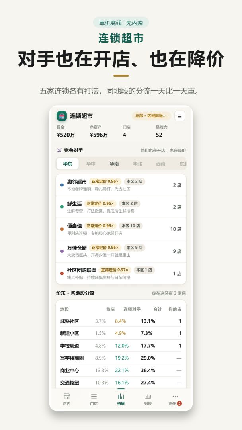Tap the 你的店 column header
This screenshot has width=242, height=430.
click(175, 309)
